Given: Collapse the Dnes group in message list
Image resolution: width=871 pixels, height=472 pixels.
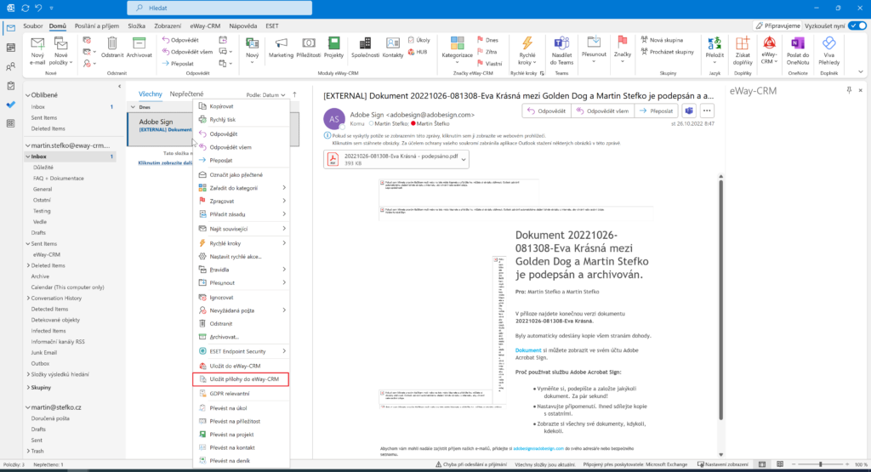Looking at the screenshot, I should click(x=133, y=107).
